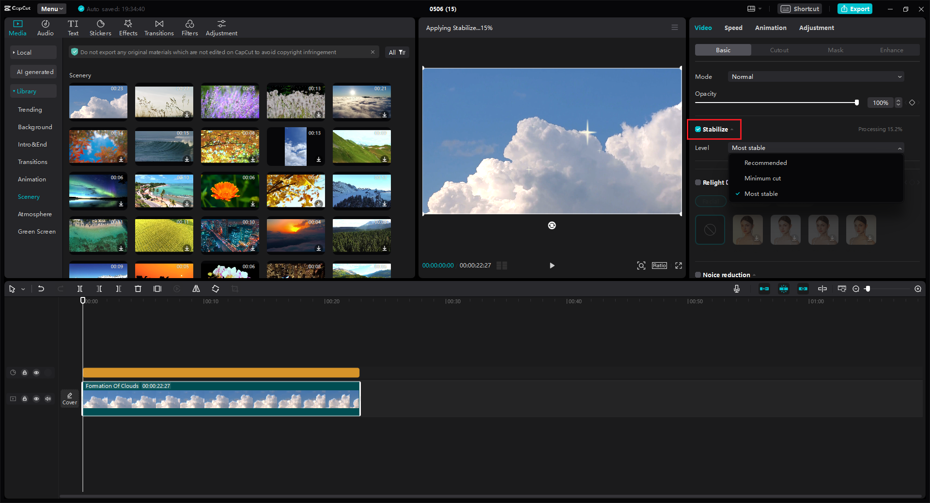Viewport: 930px width, 503px height.
Task: Toggle the video track visibility eye icon
Action: pyautogui.click(x=36, y=399)
